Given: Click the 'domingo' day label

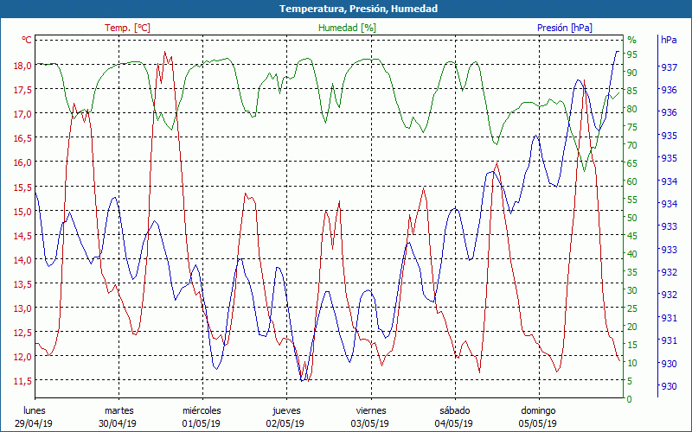Looking at the screenshot, I should click(x=538, y=411).
